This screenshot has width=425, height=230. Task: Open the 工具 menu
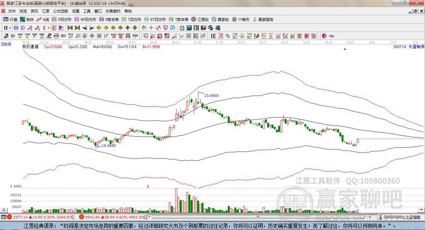point(87,11)
